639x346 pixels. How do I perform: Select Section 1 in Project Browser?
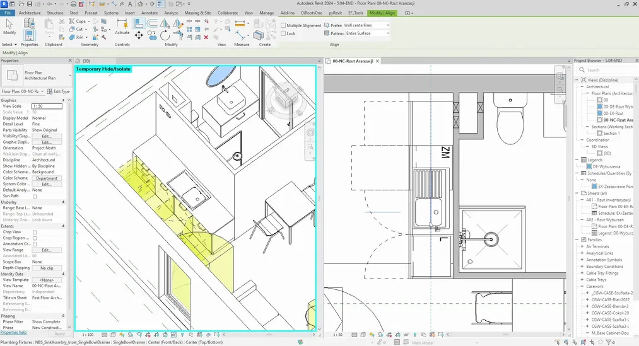click(x=611, y=134)
